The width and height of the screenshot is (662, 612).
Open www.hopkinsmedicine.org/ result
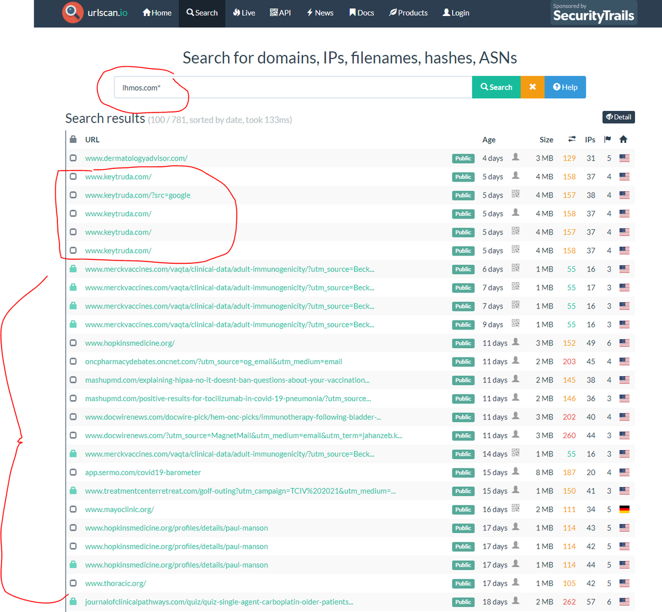tap(130, 343)
